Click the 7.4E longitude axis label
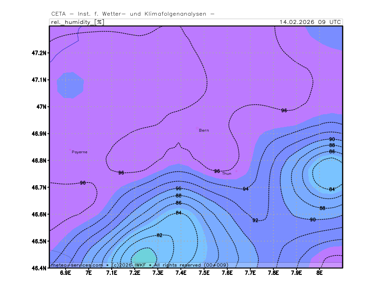Viewport: 392px width, 294px height. 181,272
